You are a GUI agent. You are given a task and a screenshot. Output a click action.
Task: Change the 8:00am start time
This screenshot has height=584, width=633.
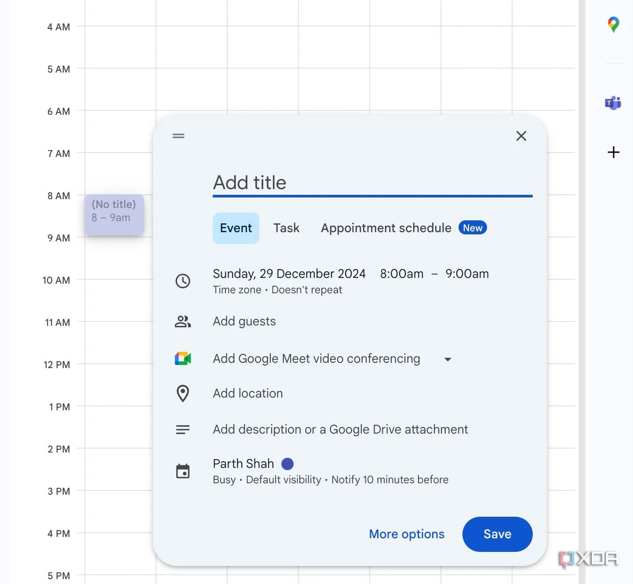tap(402, 274)
